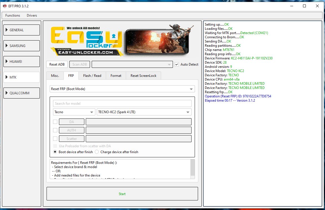The height and width of the screenshot is (210, 325).
Task: Maximize the EFT PRO window
Action: coord(304,6)
